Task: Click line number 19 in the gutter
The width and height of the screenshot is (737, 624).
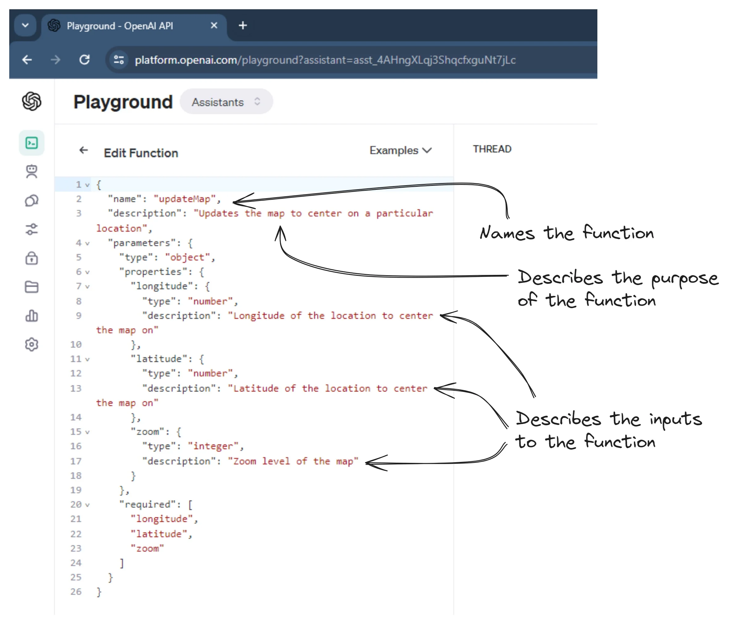Action: tap(76, 490)
